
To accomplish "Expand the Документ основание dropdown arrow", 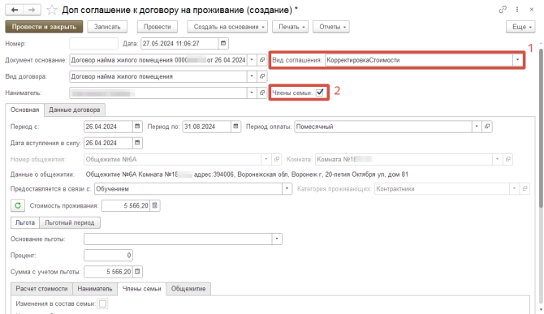I will (252, 59).
